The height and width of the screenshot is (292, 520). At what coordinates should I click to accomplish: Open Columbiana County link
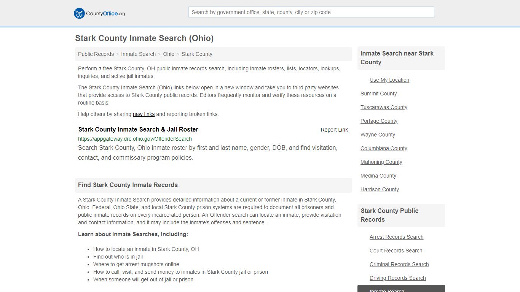pyautogui.click(x=384, y=148)
